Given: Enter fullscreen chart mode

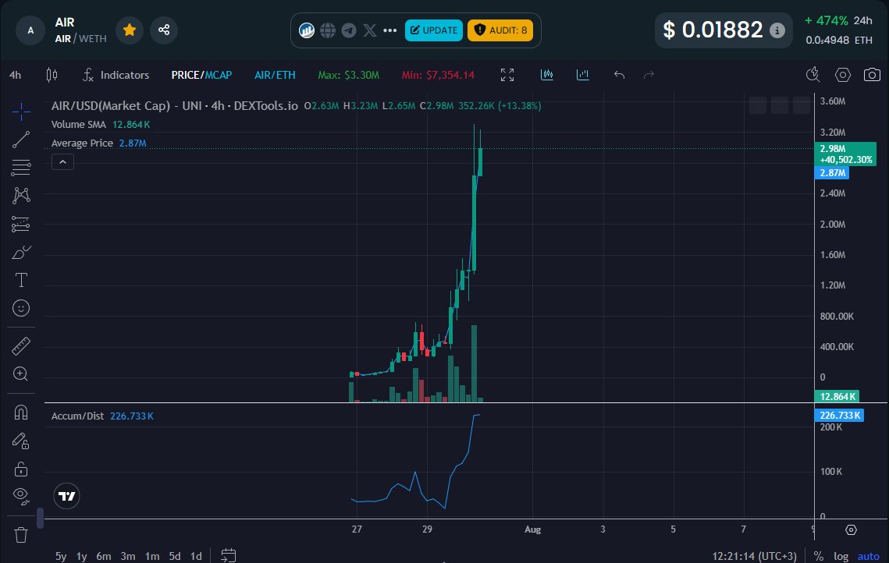Looking at the screenshot, I should [507, 75].
